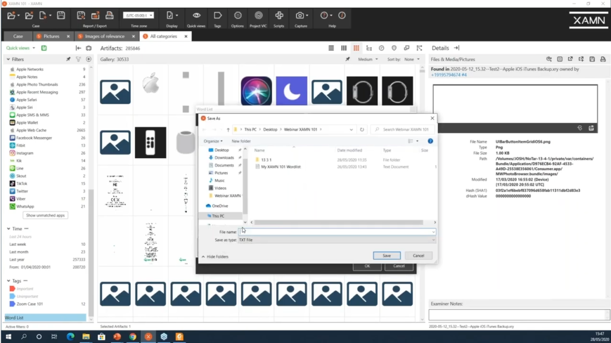Select the Zoom Case 101 tag

tap(30, 304)
